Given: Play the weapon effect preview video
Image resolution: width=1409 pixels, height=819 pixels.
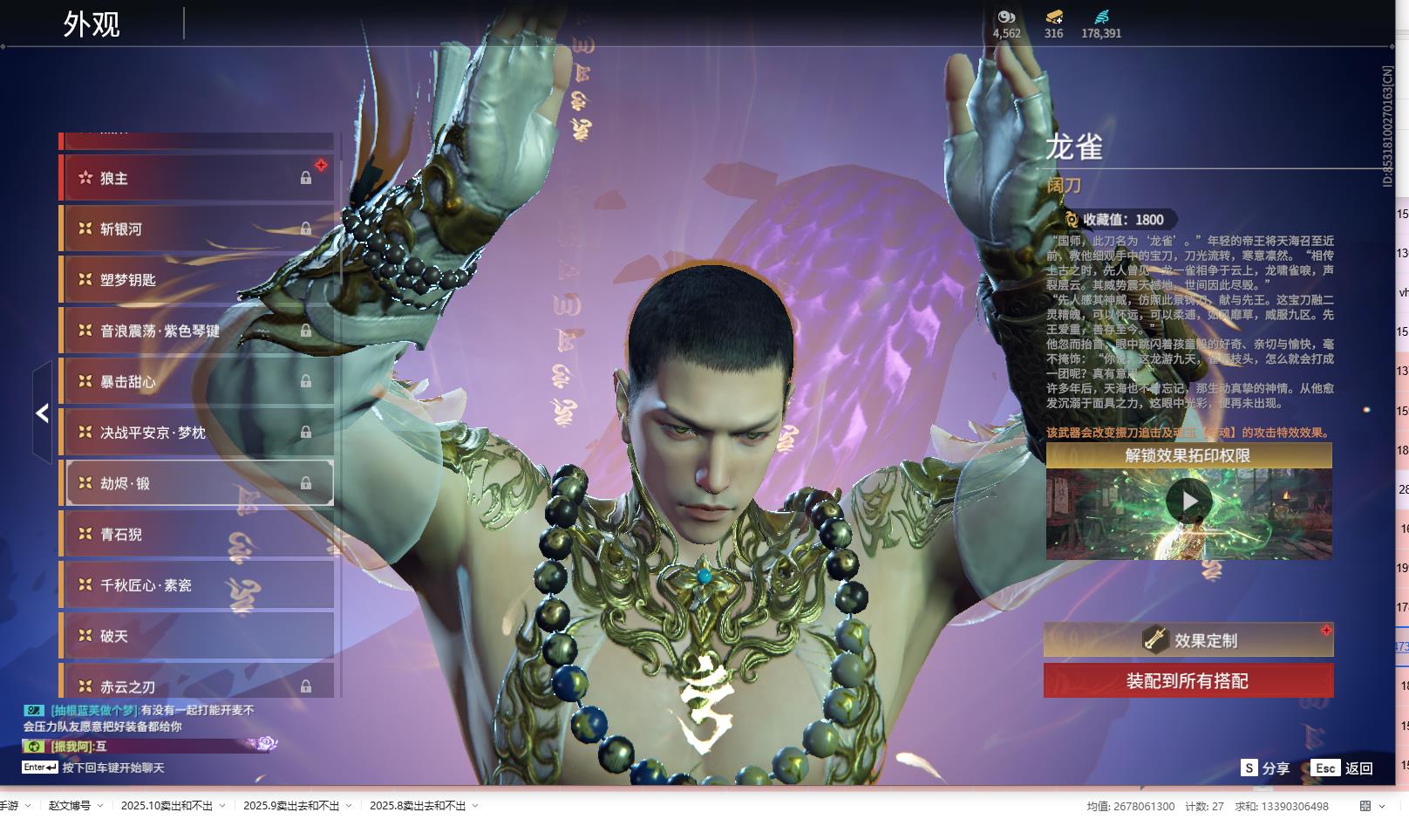Looking at the screenshot, I should click(x=1189, y=501).
